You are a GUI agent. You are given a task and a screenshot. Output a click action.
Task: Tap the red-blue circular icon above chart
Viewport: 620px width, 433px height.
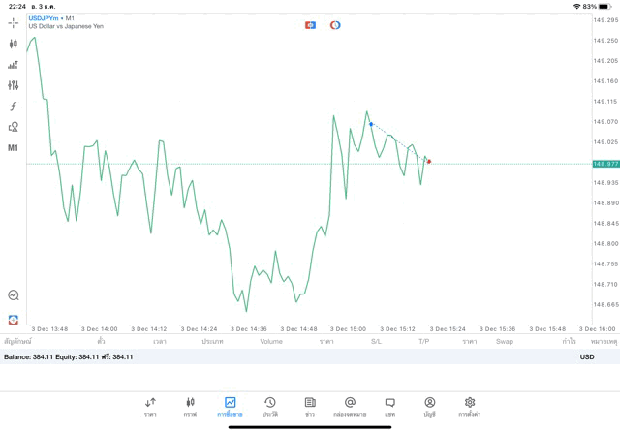[x=335, y=25]
